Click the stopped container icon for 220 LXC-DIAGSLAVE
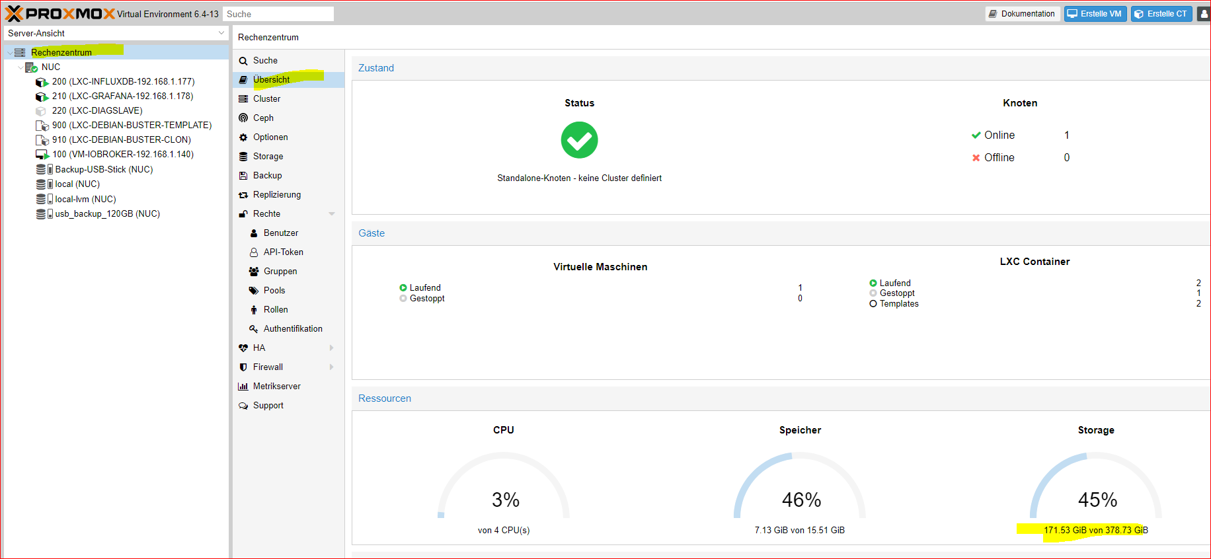The image size is (1211, 559). 41,111
